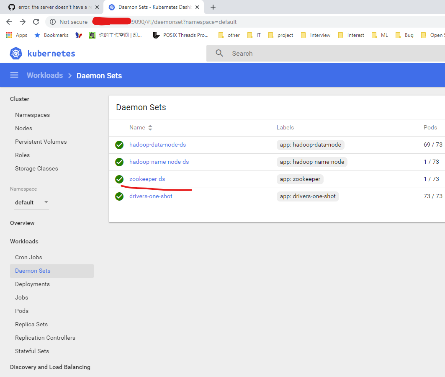Viewport: 445px width, 377px height.
Task: Select Deployments in the sidebar
Action: (32, 284)
